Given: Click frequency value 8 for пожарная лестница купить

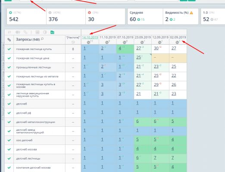Looking at the screenshot, I should (x=73, y=49).
